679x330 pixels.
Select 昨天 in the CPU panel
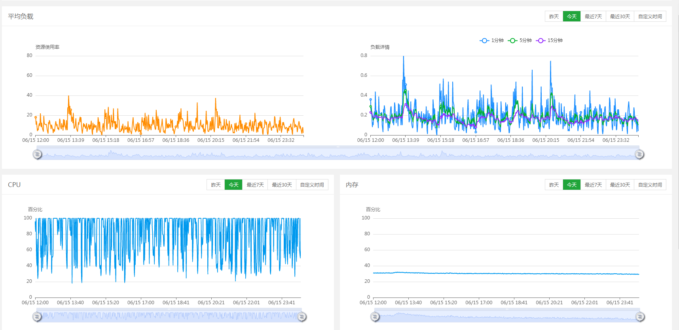pyautogui.click(x=216, y=185)
